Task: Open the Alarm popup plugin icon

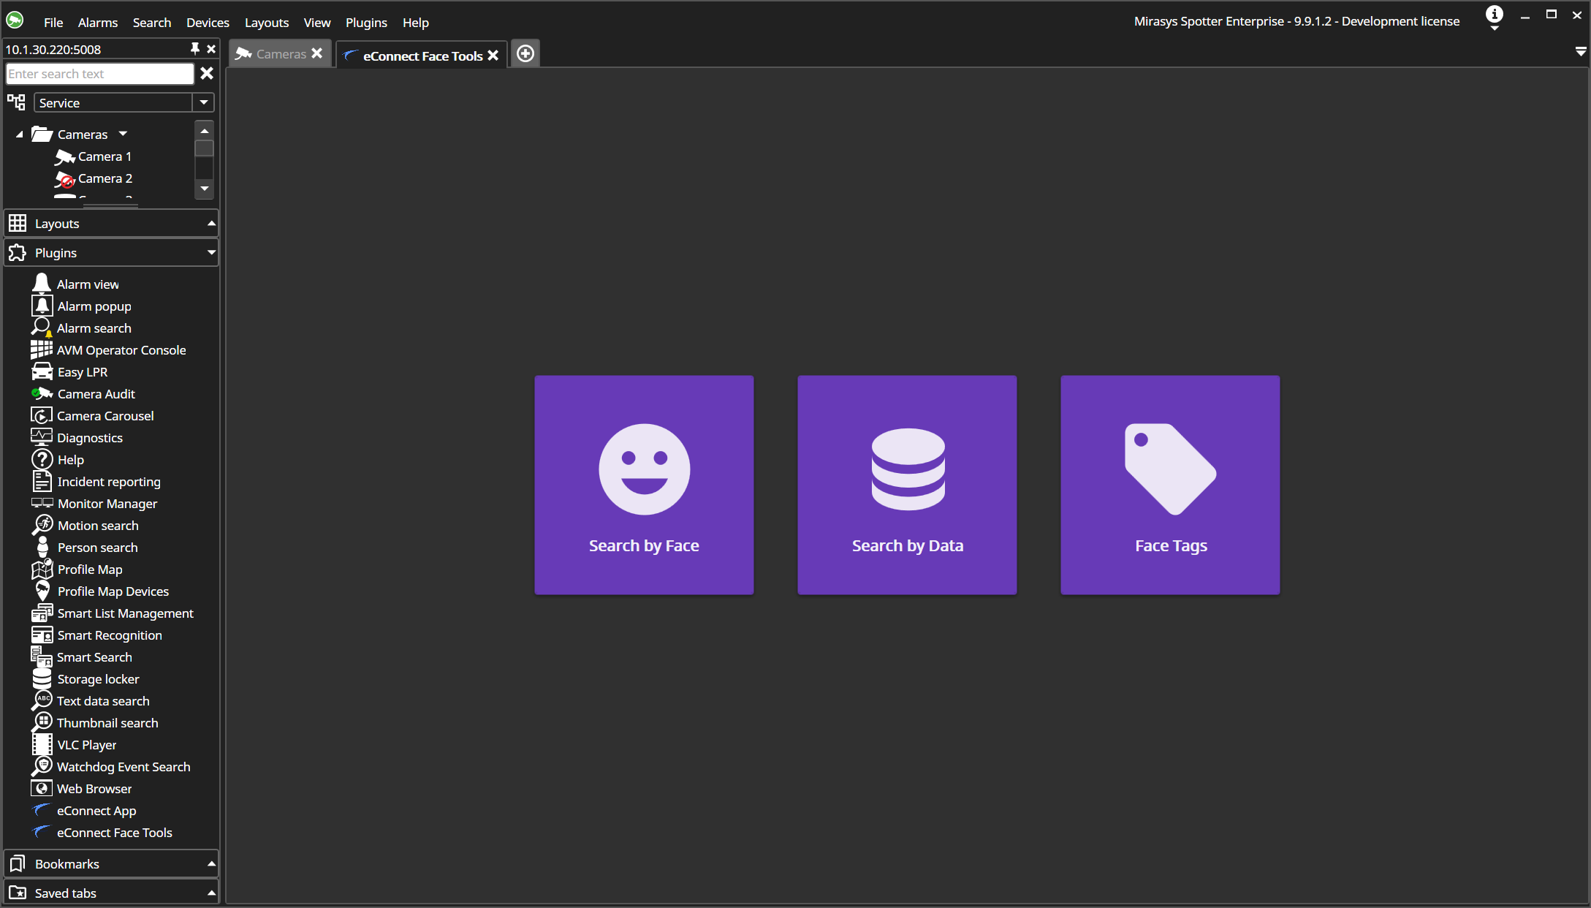Action: click(x=42, y=306)
